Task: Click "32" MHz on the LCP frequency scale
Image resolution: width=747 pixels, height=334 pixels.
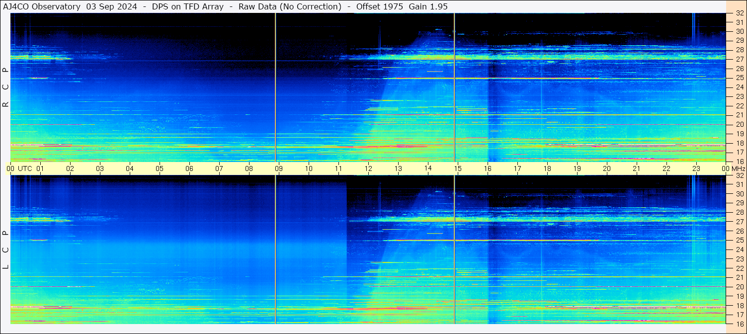Action: pos(740,175)
